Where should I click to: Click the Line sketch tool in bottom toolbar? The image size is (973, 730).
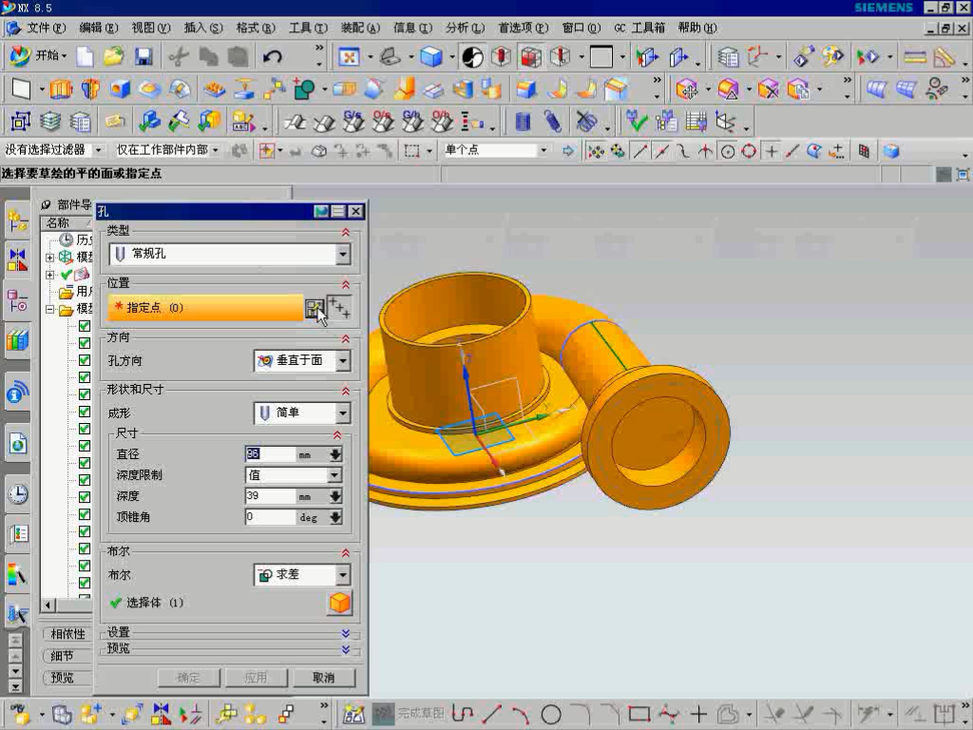[x=491, y=715]
